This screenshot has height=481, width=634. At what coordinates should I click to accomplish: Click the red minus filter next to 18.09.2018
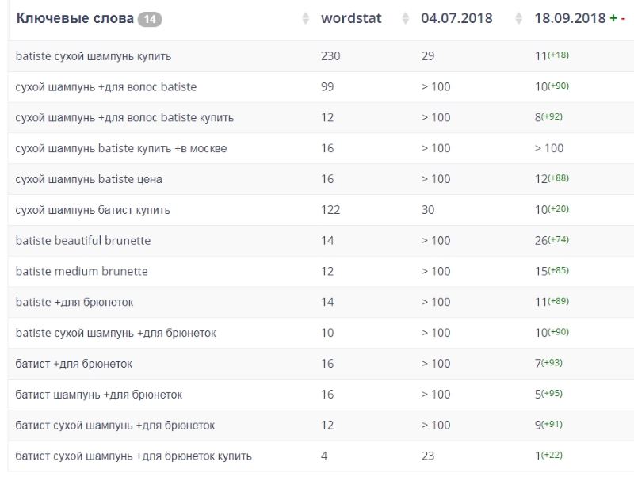coord(623,18)
